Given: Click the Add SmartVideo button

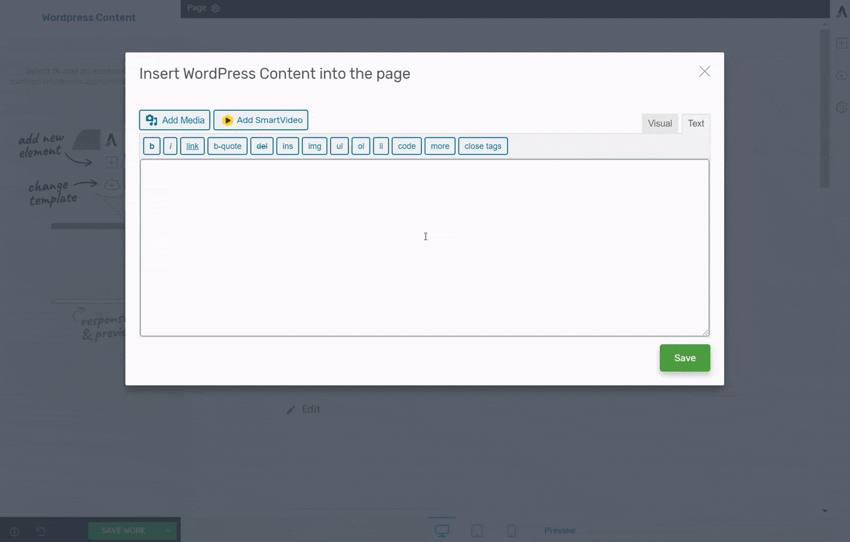Looking at the screenshot, I should click(261, 120).
